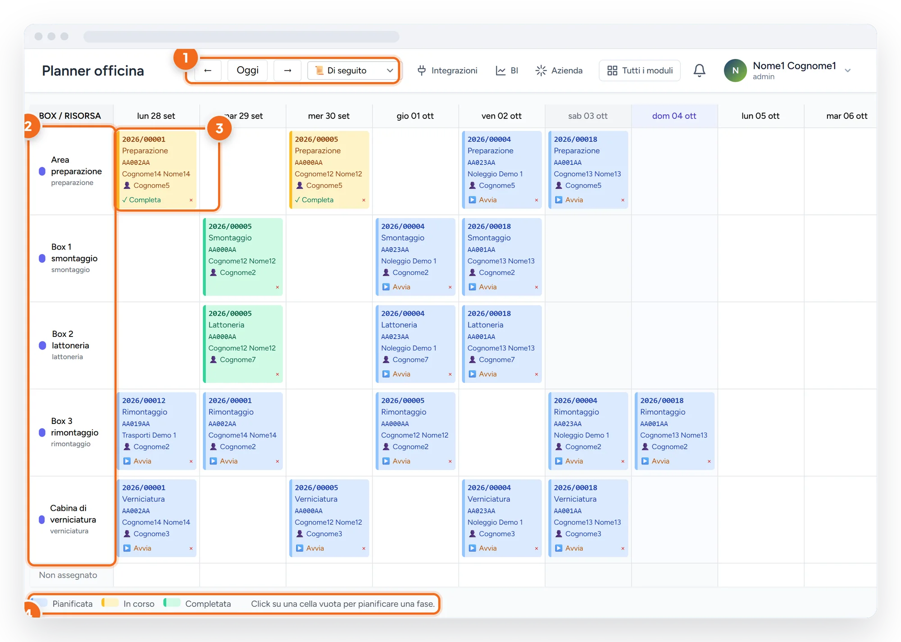Start Lattoneria 2026/00004 with Avvia
The width and height of the screenshot is (901, 642).
(x=396, y=374)
